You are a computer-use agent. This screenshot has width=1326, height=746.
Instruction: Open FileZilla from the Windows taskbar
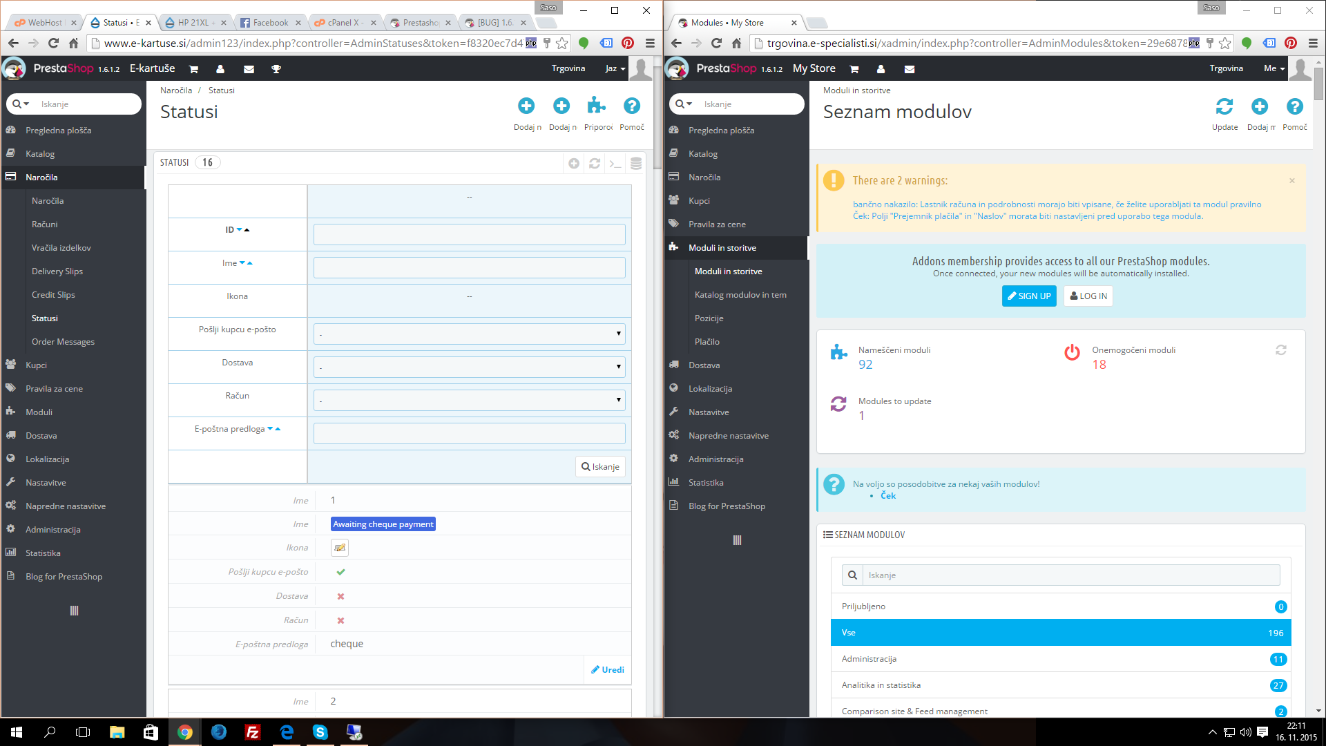253,732
